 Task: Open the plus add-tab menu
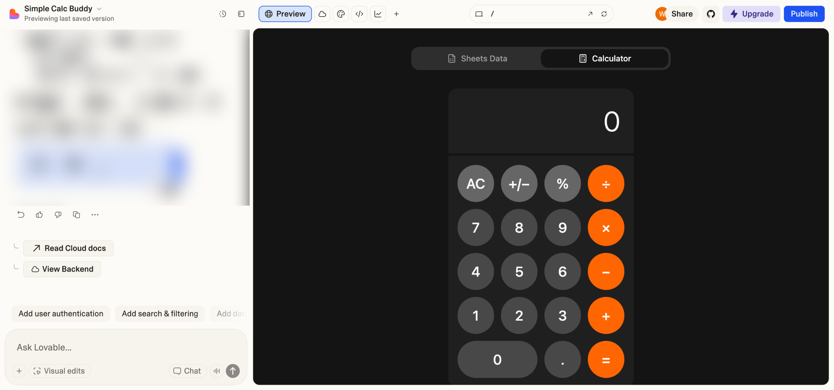[x=396, y=14]
